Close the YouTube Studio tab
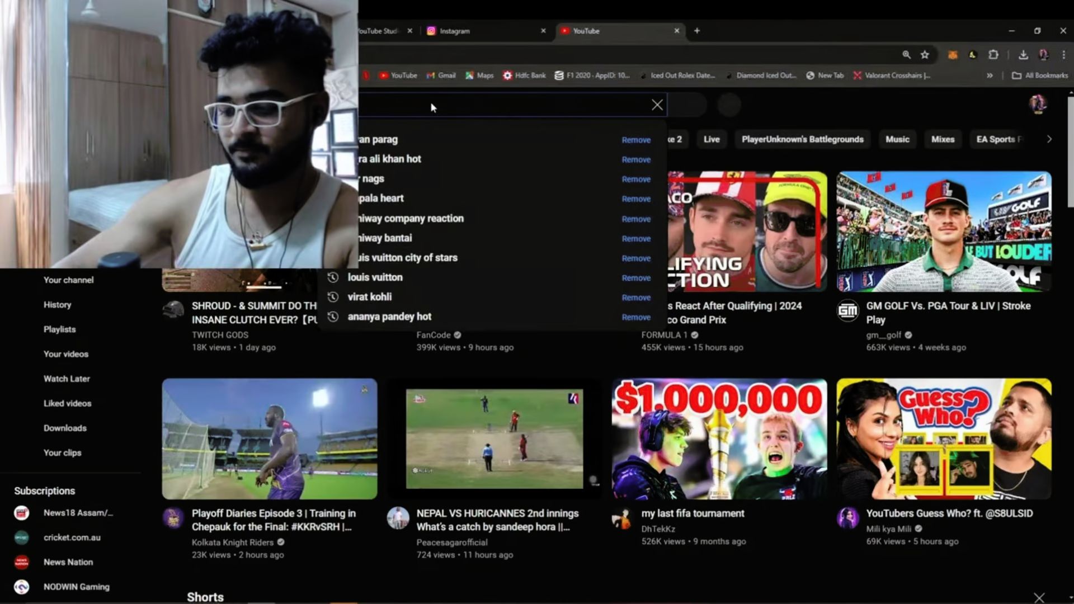 (x=410, y=31)
